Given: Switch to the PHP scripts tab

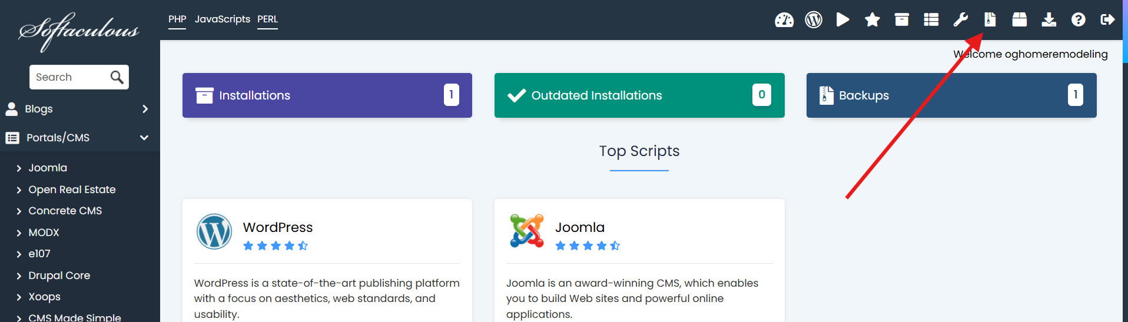Looking at the screenshot, I should [x=177, y=19].
